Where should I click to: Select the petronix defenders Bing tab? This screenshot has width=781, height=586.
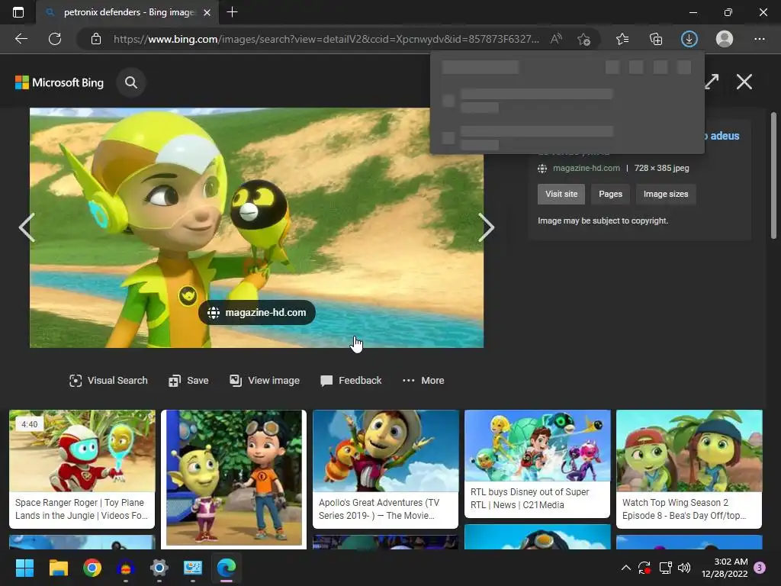coord(127,12)
